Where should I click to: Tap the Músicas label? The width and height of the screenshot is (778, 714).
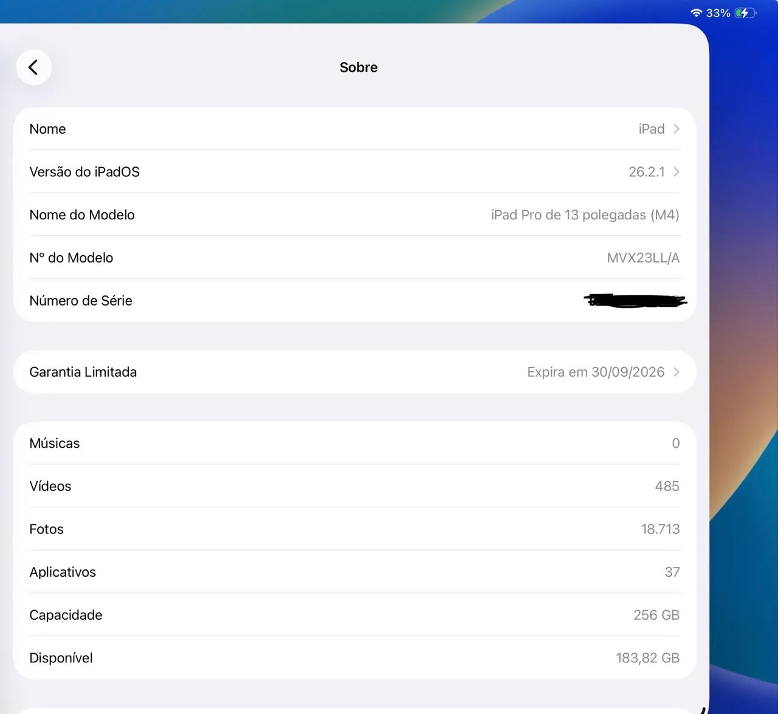[55, 444]
